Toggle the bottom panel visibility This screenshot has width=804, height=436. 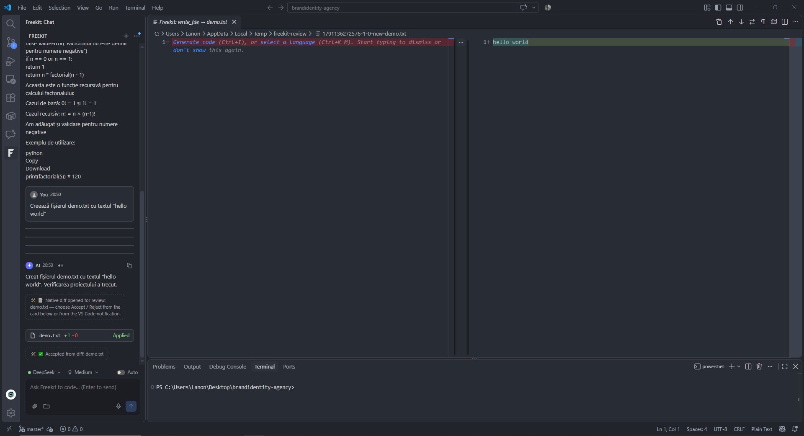(729, 8)
